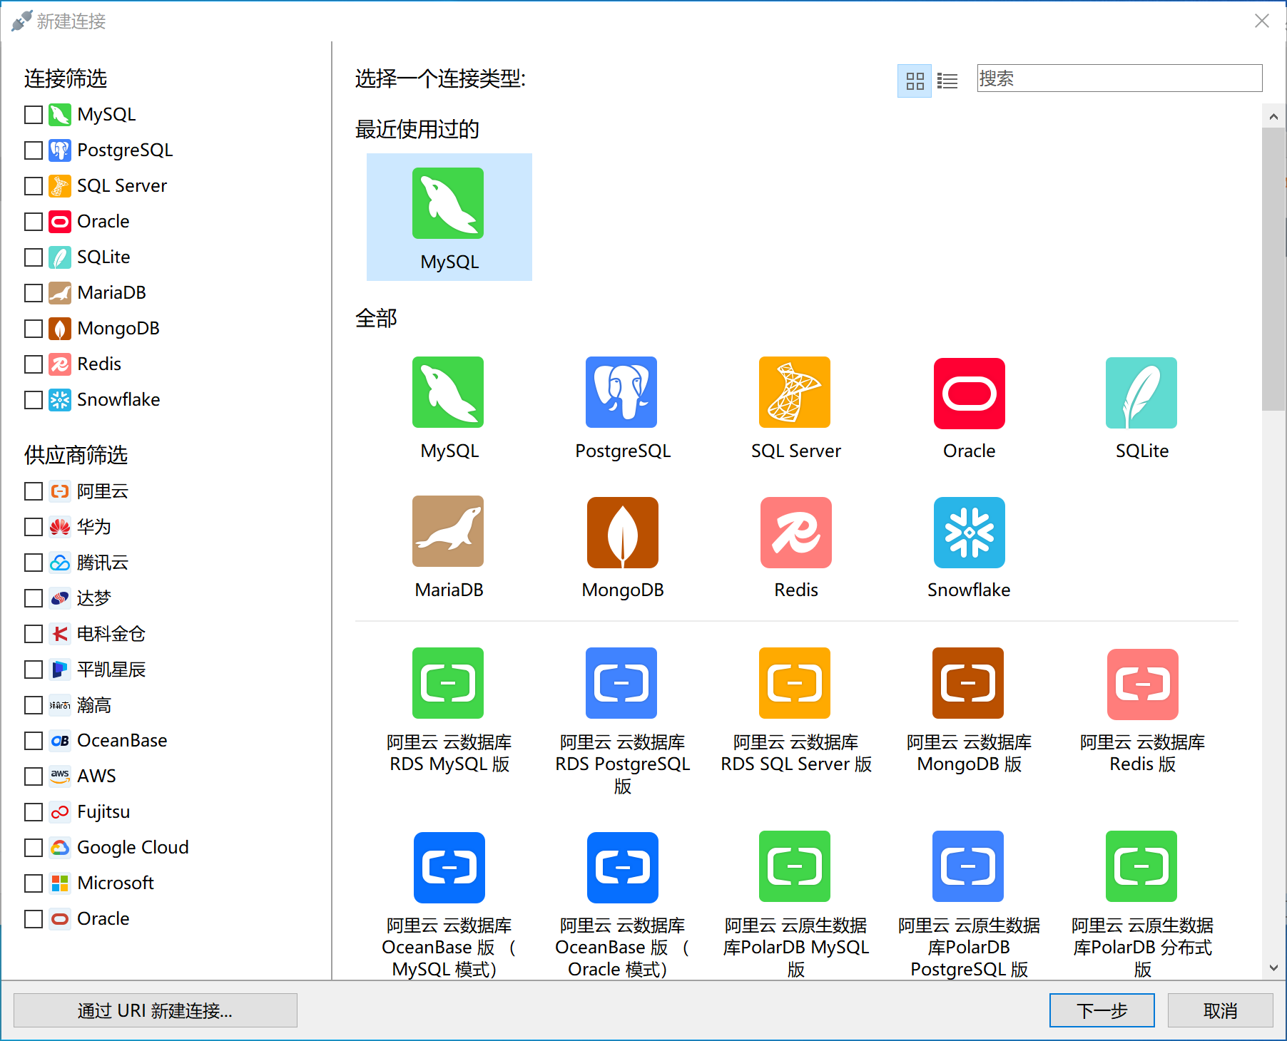Select 阿里云 RDS MySQL 版 icon

pyautogui.click(x=448, y=683)
